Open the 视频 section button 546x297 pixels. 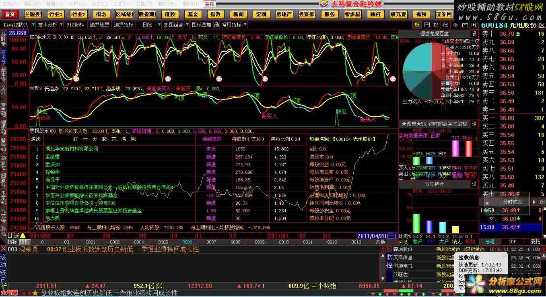[421, 14]
